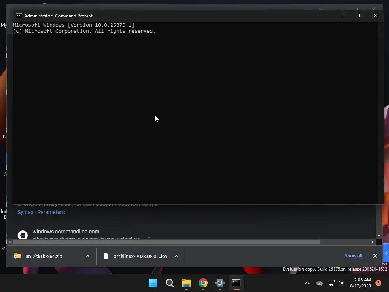The height and width of the screenshot is (292, 389).
Task: Select Command Prompt taskbar icon
Action: 236,283
